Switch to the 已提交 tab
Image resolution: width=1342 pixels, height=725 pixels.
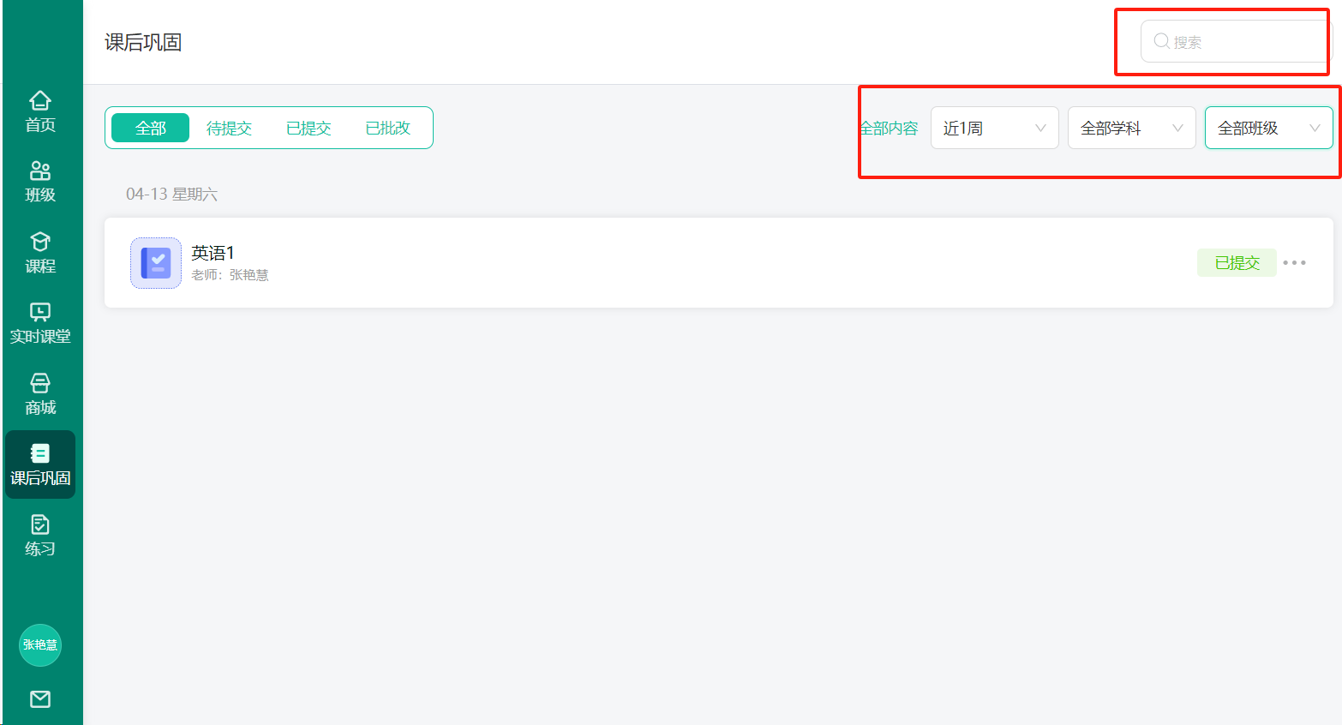point(309,128)
